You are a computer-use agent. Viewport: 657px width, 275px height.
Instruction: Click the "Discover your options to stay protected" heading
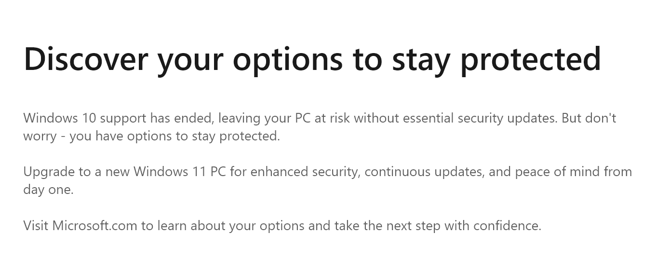pyautogui.click(x=312, y=59)
